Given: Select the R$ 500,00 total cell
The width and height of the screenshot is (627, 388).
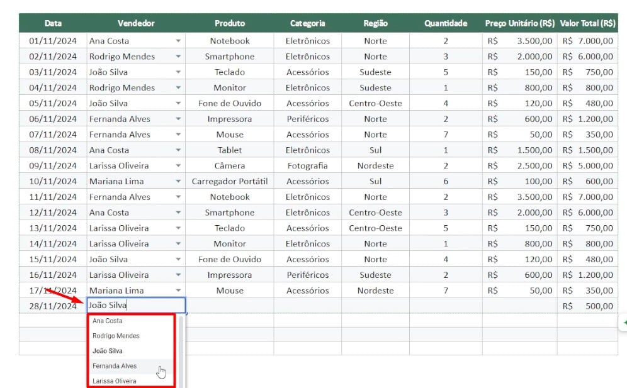Looking at the screenshot, I should 587,306.
